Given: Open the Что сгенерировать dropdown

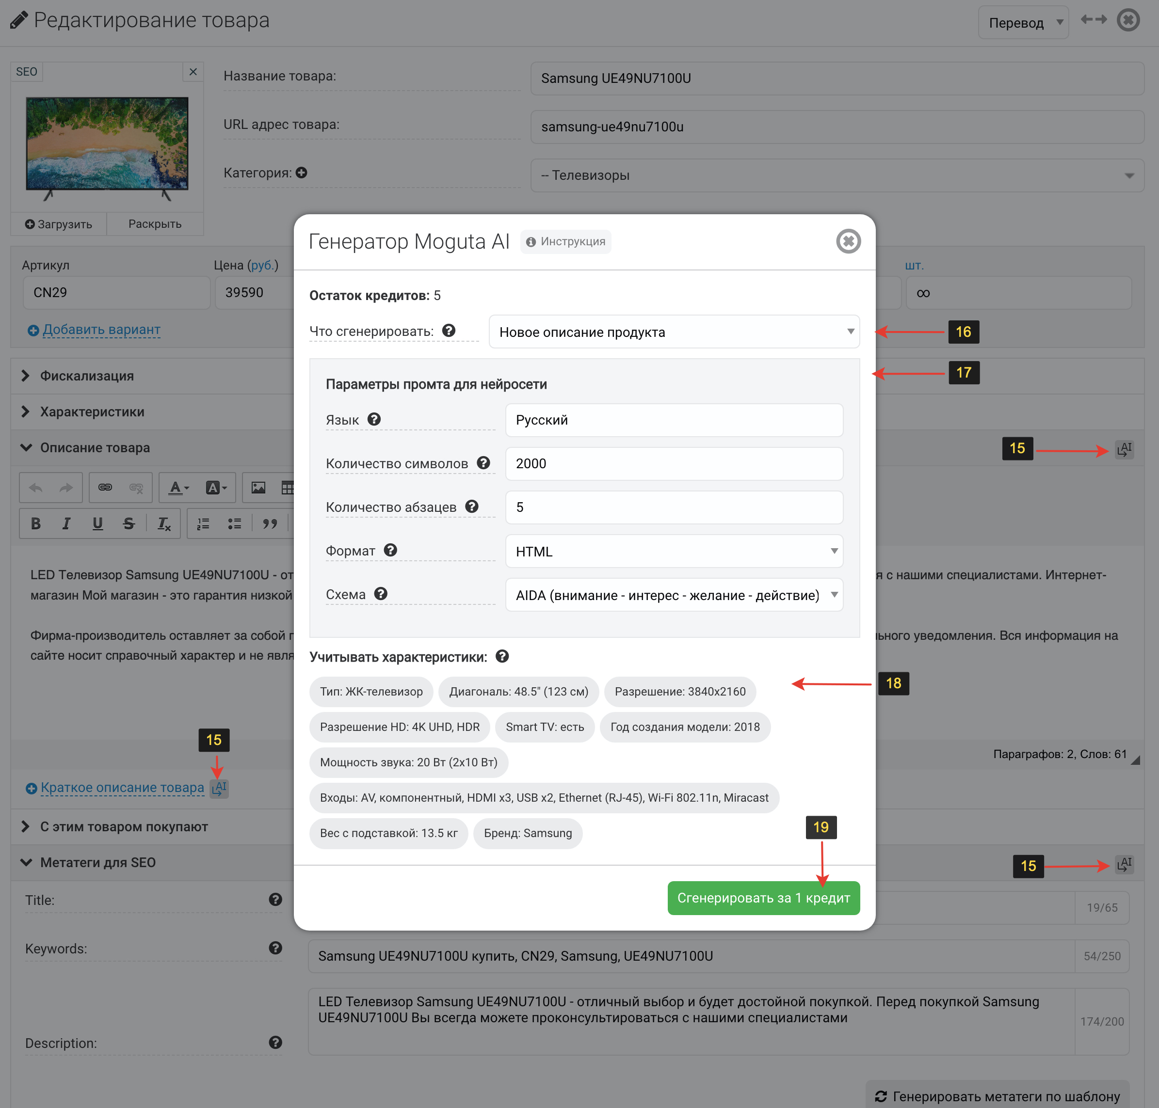Looking at the screenshot, I should click(x=674, y=332).
